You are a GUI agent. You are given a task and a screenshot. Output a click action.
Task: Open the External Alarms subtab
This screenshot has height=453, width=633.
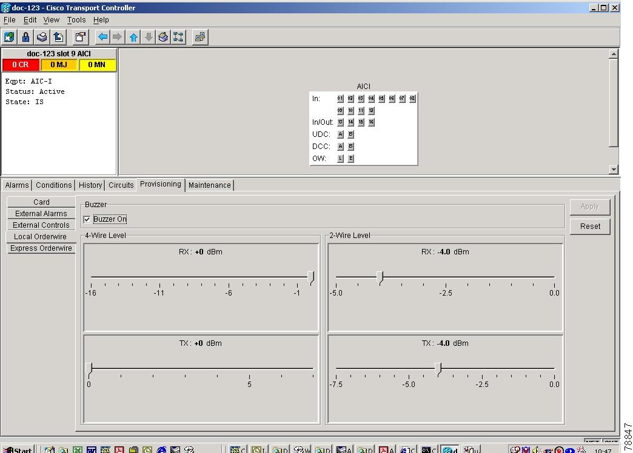tap(41, 214)
